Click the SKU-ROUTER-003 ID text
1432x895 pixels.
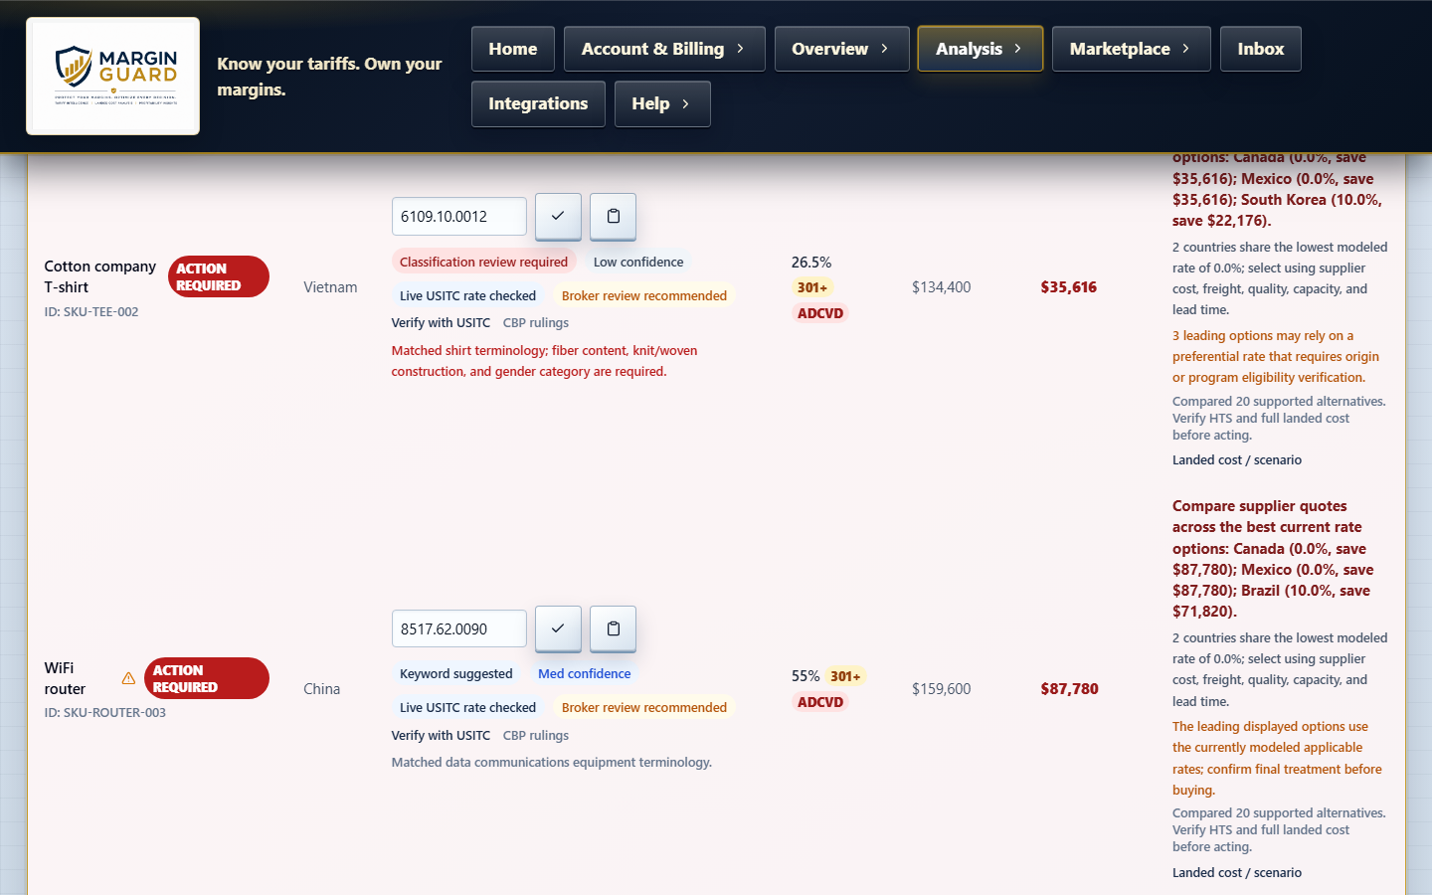105,712
